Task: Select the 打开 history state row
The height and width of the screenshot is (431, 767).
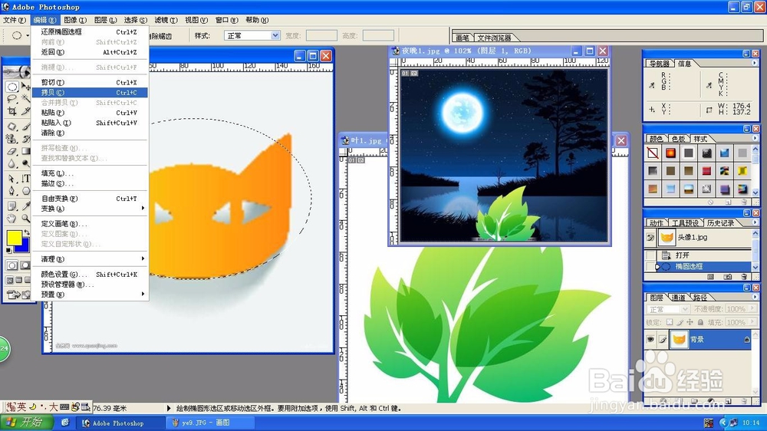Action: pos(705,255)
